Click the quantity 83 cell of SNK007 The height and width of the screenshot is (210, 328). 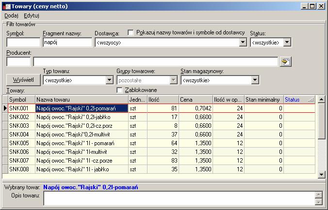point(163,161)
